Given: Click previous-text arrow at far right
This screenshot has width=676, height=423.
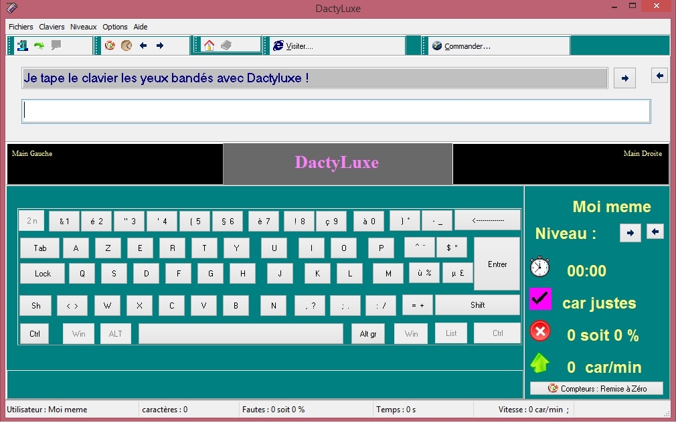Looking at the screenshot, I should click(x=659, y=76).
